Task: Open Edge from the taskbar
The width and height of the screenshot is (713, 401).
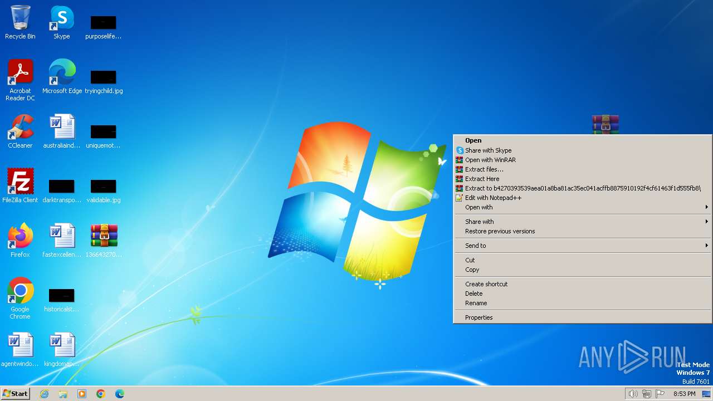Action: pyautogui.click(x=120, y=394)
